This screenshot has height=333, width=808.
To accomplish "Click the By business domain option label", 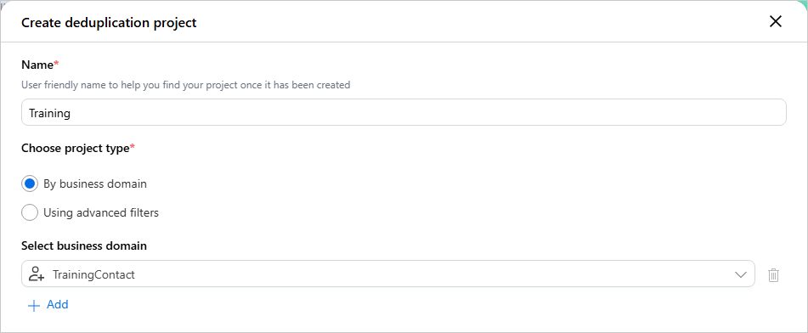I will click(95, 184).
